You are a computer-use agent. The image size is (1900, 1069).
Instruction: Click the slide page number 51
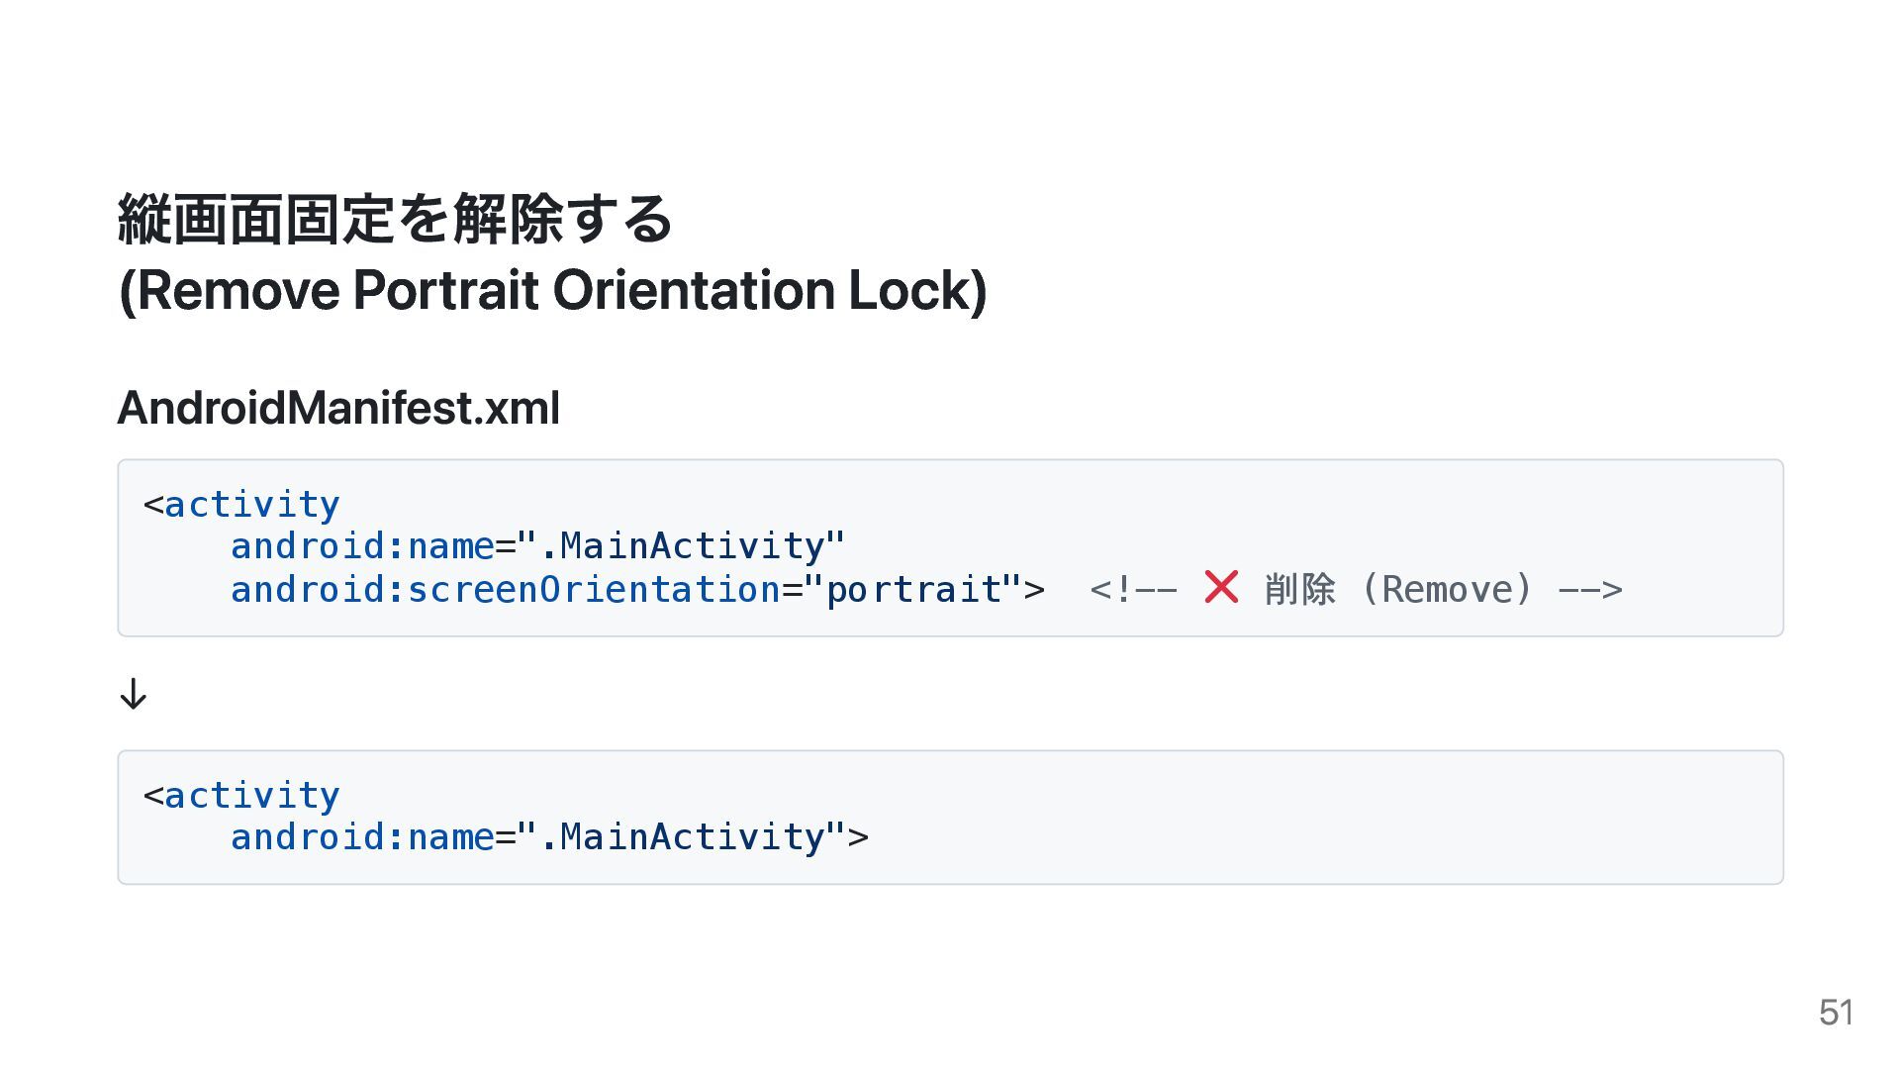point(1836,1013)
